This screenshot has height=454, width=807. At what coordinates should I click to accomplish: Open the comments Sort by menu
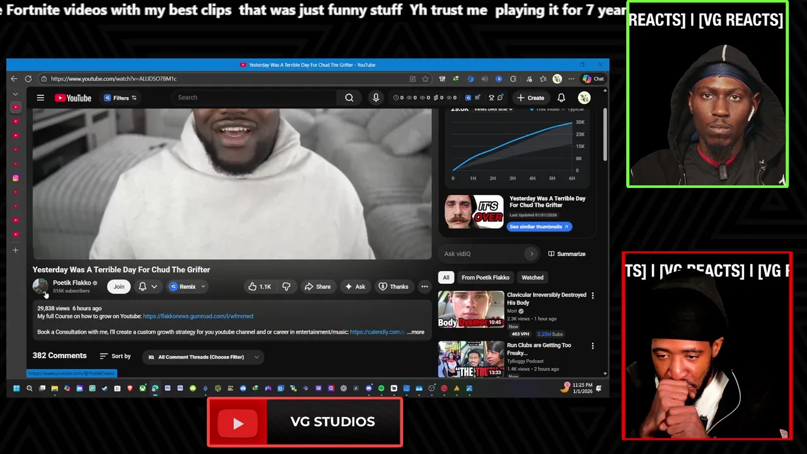tap(115, 356)
